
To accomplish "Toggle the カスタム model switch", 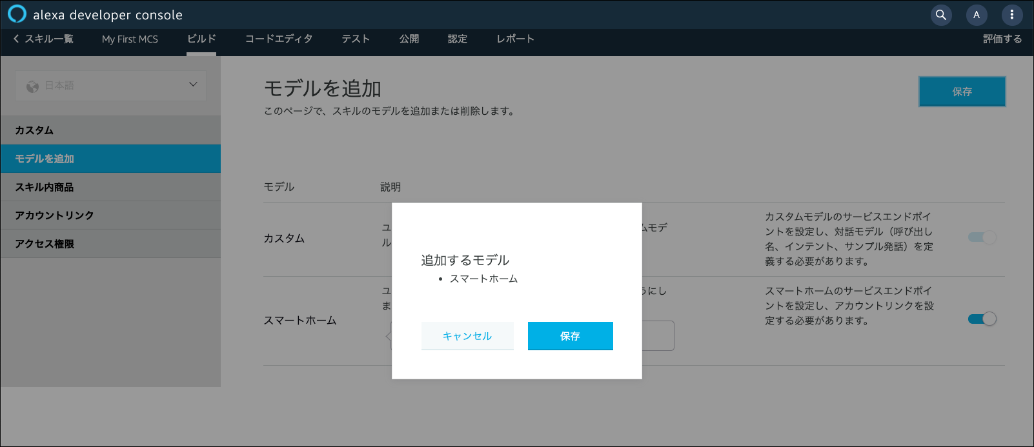I will point(982,237).
